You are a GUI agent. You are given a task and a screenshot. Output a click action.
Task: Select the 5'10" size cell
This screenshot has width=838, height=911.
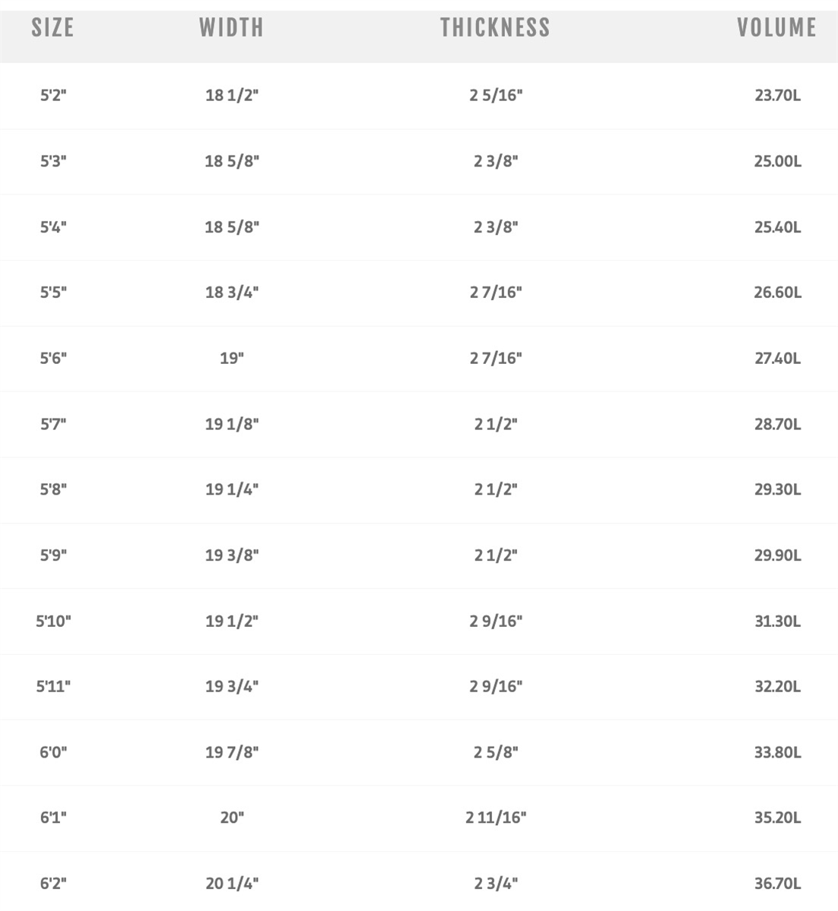coord(53,621)
